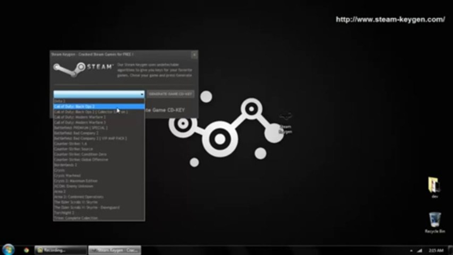This screenshot has width=453, height=255.
Task: Click the taskbar clock showing 2:15 AM
Action: (436, 250)
